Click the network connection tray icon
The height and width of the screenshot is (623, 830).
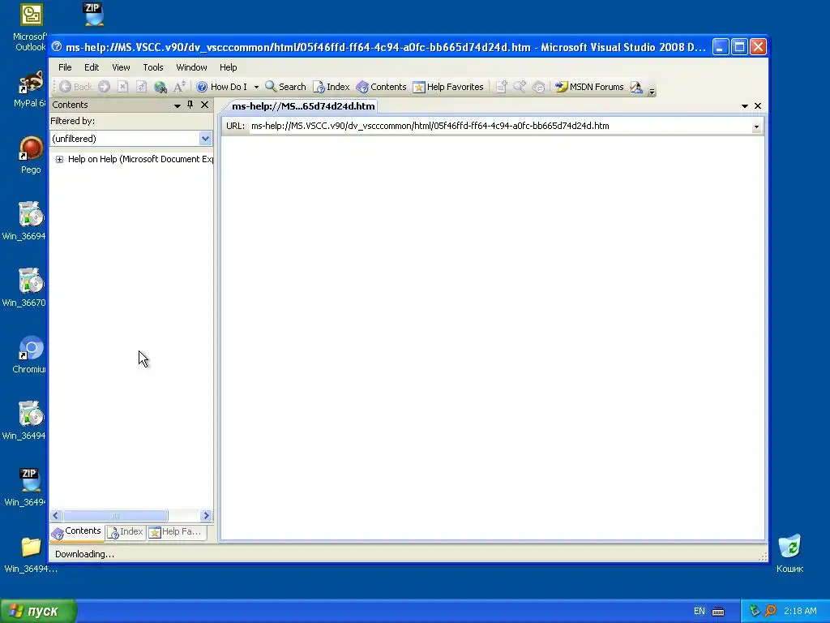[x=755, y=611]
